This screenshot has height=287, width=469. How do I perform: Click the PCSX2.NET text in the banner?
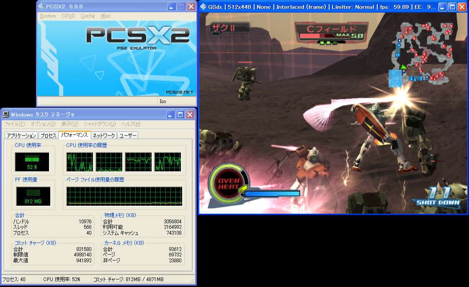180,92
